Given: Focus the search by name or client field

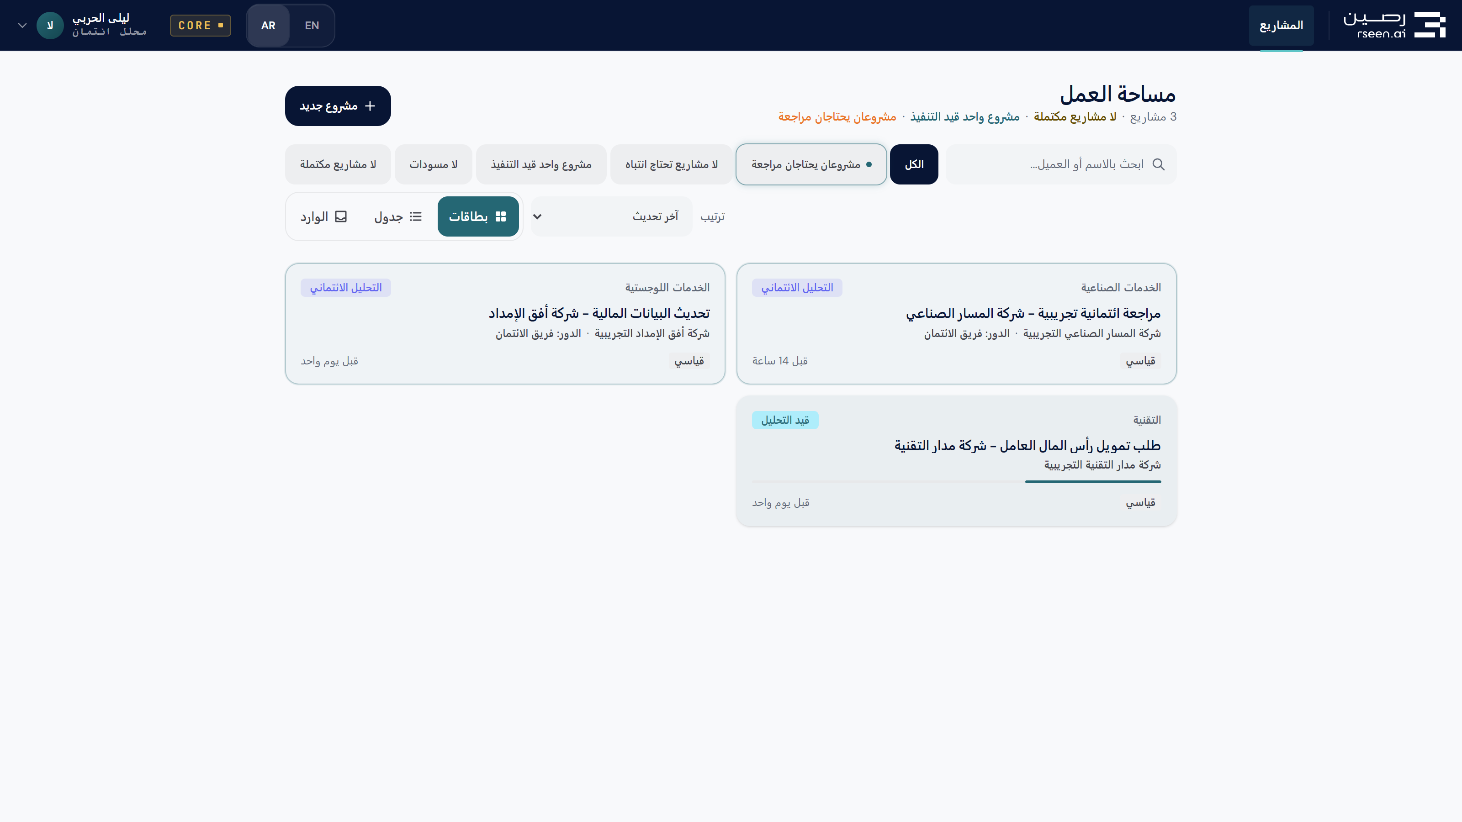Looking at the screenshot, I should (x=1061, y=164).
